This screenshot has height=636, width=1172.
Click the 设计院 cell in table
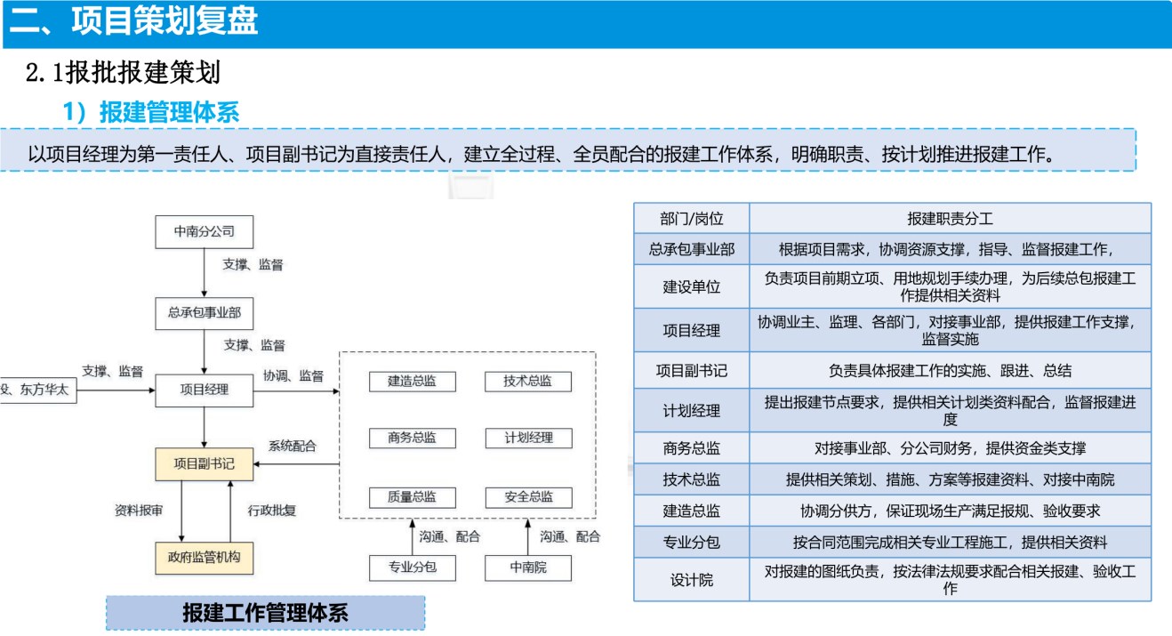click(x=691, y=580)
